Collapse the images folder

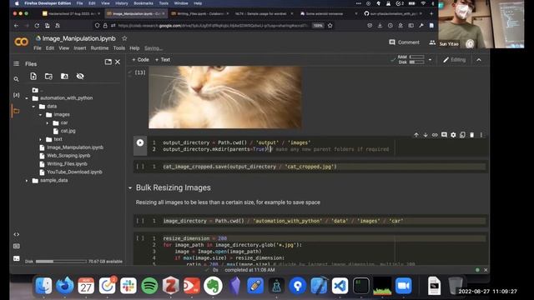[40, 115]
